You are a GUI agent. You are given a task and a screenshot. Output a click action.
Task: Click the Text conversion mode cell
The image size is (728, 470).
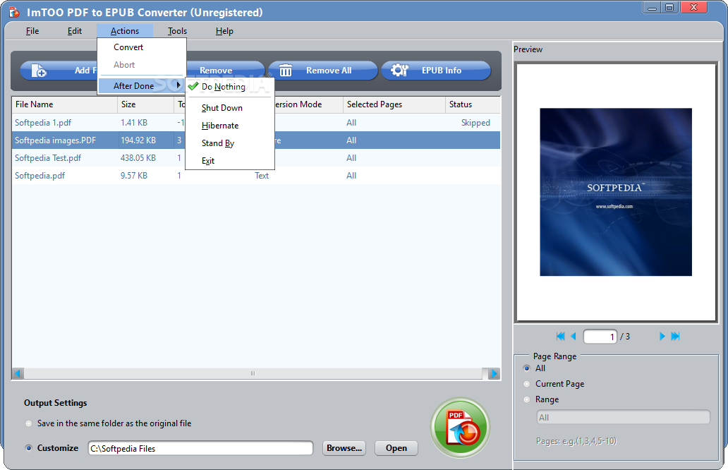(x=262, y=176)
